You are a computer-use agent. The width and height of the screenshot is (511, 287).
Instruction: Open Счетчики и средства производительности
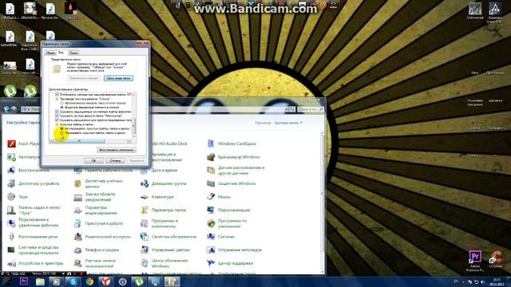tap(33, 250)
